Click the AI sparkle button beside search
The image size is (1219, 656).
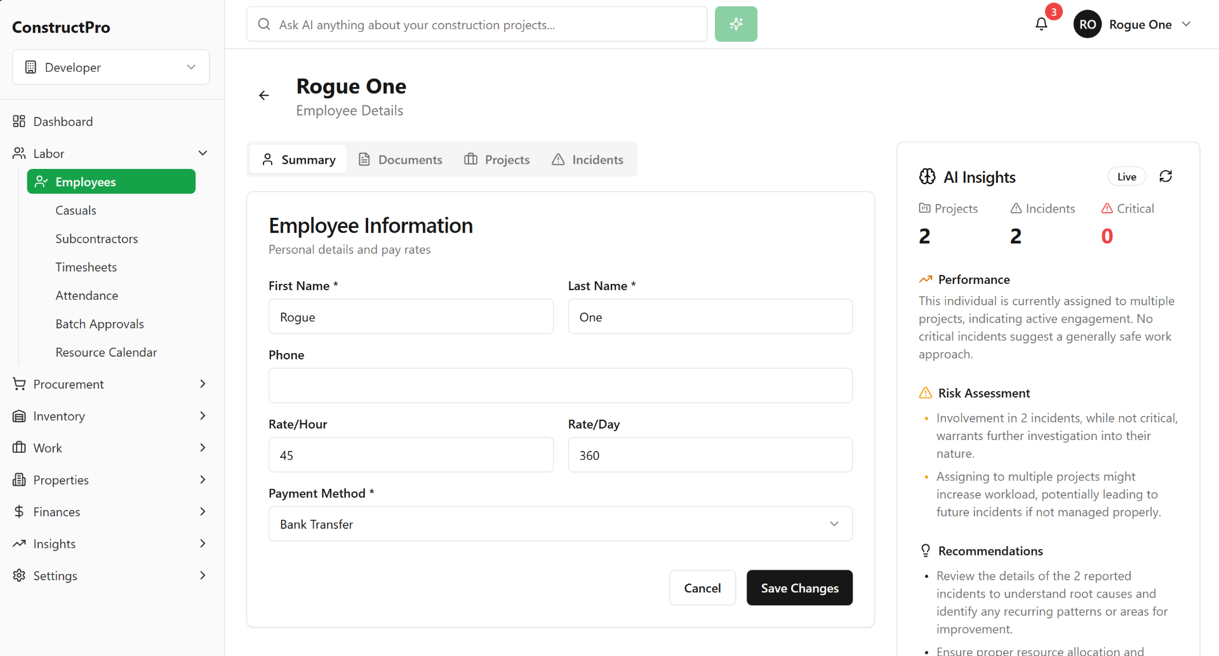[x=736, y=23]
